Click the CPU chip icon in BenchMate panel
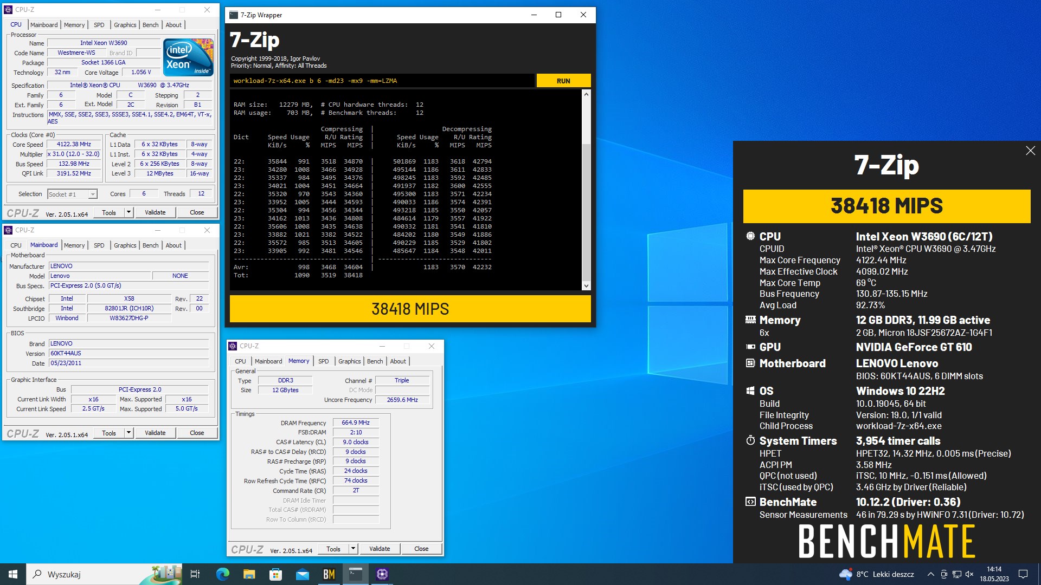This screenshot has height=585, width=1041. click(750, 236)
